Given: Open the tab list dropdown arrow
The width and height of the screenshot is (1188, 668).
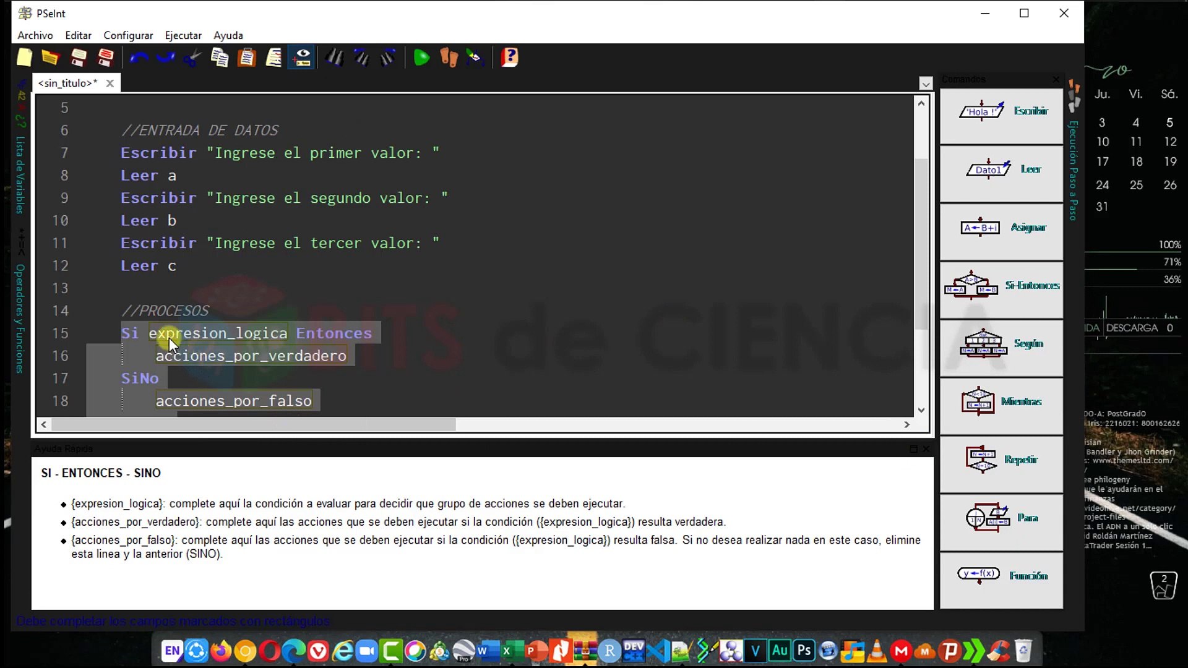Looking at the screenshot, I should [926, 83].
